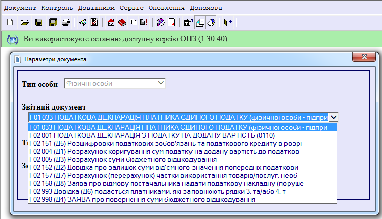Click the exit door icon in toolbar
The width and height of the screenshot is (382, 219).
tap(228, 22)
